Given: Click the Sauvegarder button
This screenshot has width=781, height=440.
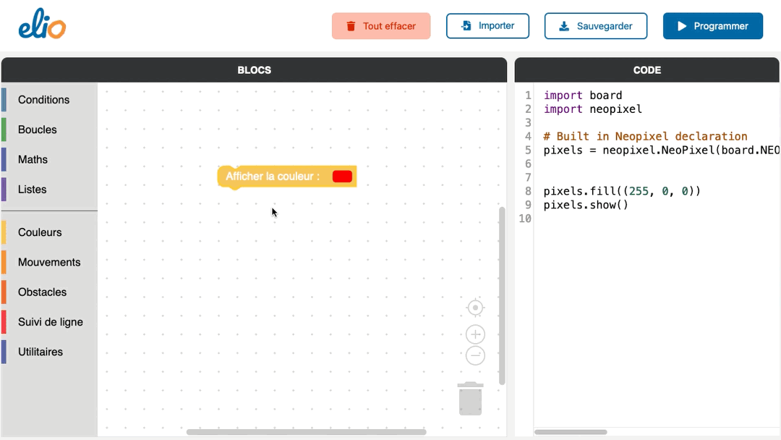Looking at the screenshot, I should tap(595, 26).
